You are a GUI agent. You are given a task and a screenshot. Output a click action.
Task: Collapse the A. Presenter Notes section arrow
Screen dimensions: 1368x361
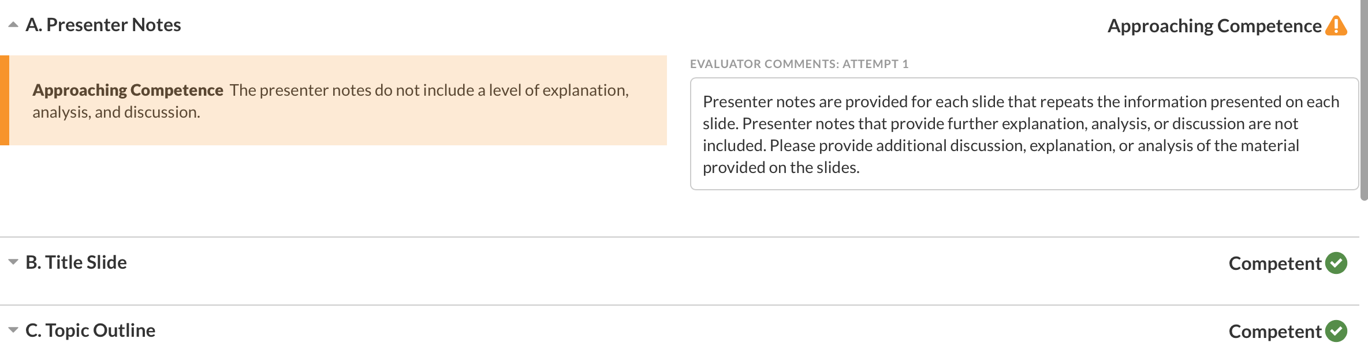coord(13,25)
